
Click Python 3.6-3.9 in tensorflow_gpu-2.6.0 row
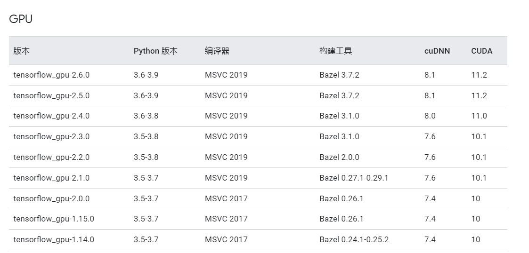pos(146,75)
